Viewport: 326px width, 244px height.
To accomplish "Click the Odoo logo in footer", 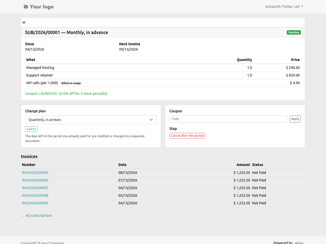I will pos(299,243).
